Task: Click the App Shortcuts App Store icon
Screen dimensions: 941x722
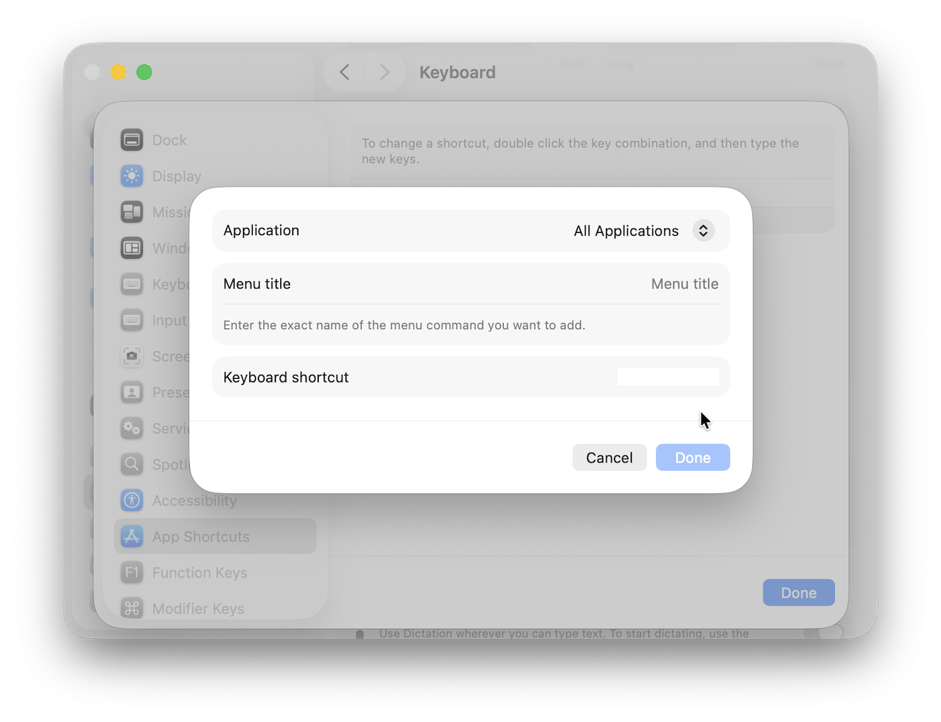Action: tap(132, 536)
